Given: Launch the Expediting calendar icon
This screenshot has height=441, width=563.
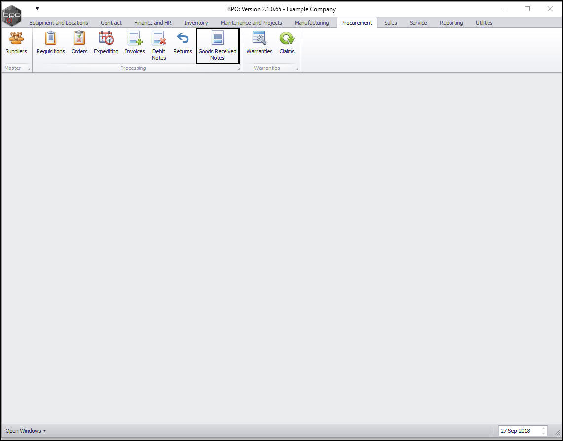Looking at the screenshot, I should click(x=106, y=43).
